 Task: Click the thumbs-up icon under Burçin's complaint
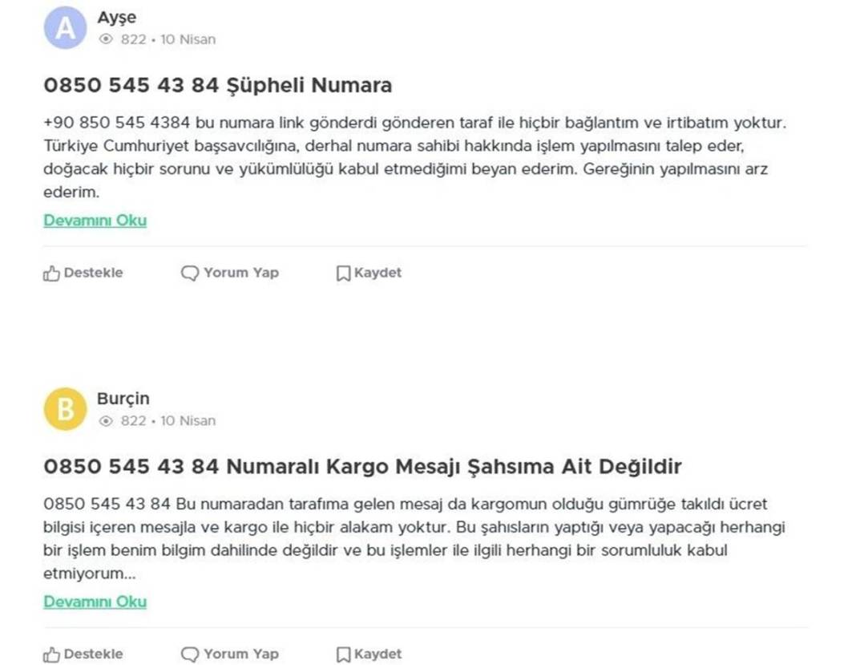tap(51, 653)
